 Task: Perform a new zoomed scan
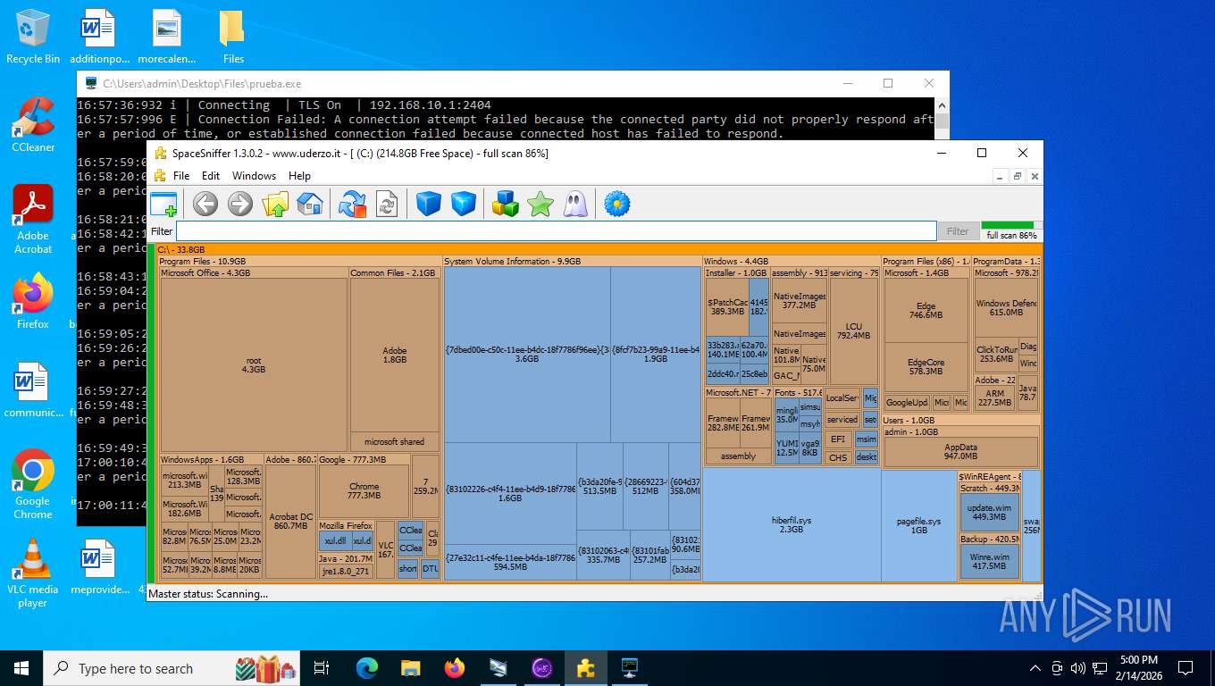[387, 204]
